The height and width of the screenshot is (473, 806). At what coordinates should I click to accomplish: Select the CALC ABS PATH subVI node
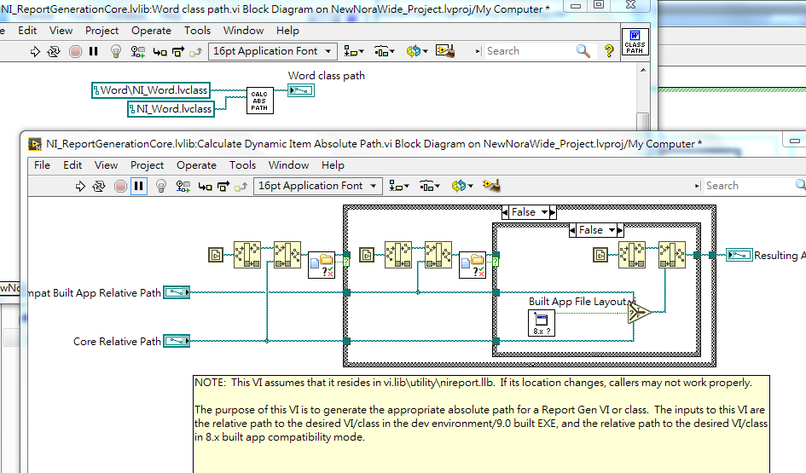(x=259, y=101)
